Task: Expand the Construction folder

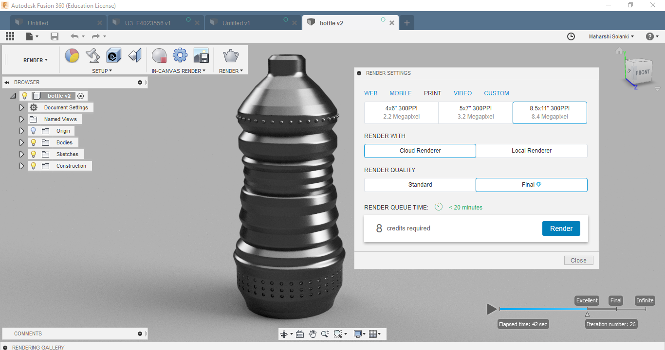Action: [21, 166]
